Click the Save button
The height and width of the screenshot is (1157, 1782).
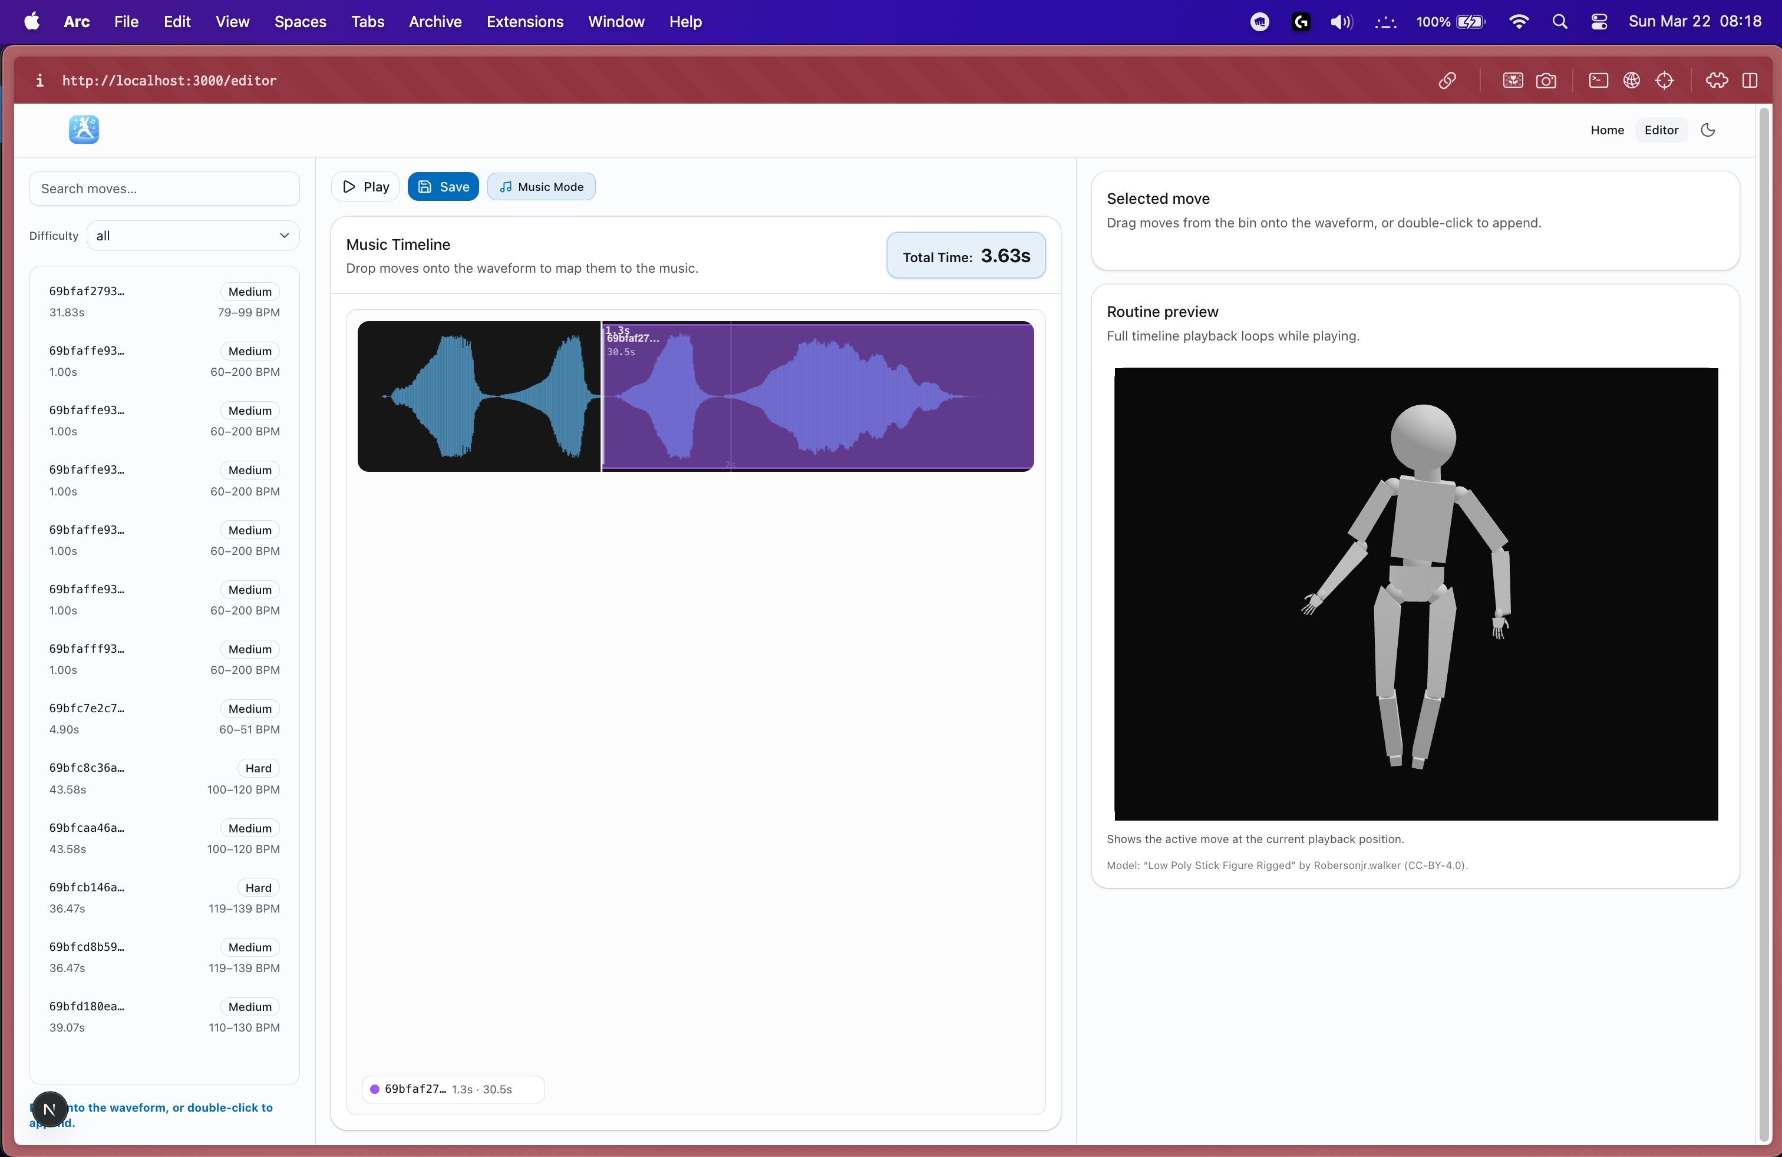(x=443, y=187)
